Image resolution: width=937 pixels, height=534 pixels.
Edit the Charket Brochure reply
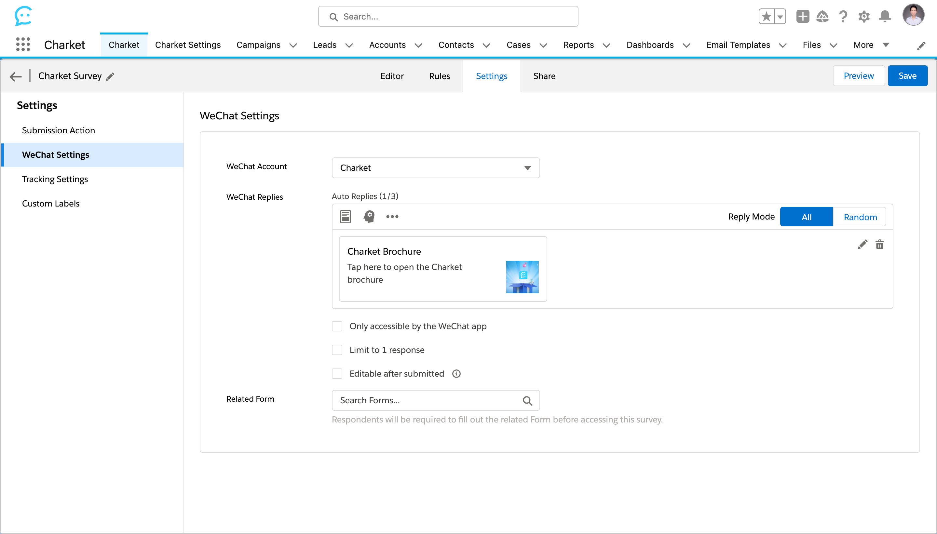click(862, 244)
